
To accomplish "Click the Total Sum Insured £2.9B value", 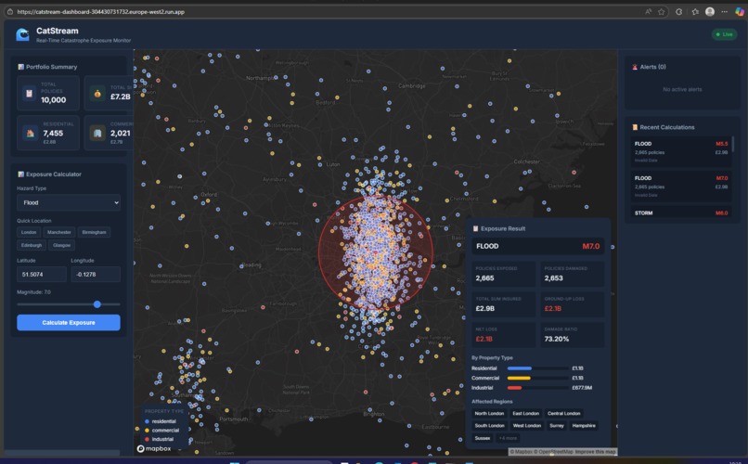I will pos(485,308).
